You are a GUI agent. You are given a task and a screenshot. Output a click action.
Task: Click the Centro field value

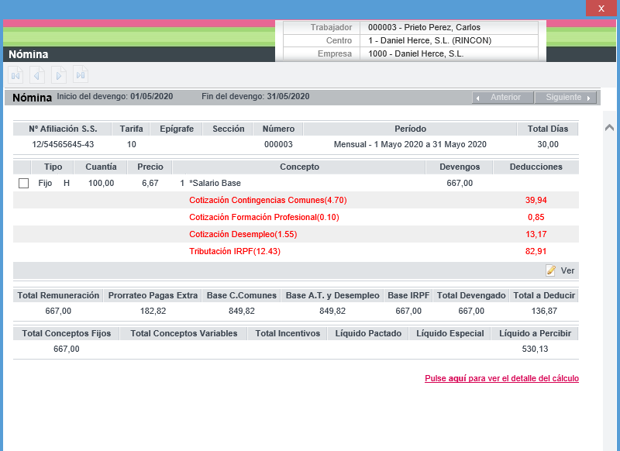click(429, 40)
